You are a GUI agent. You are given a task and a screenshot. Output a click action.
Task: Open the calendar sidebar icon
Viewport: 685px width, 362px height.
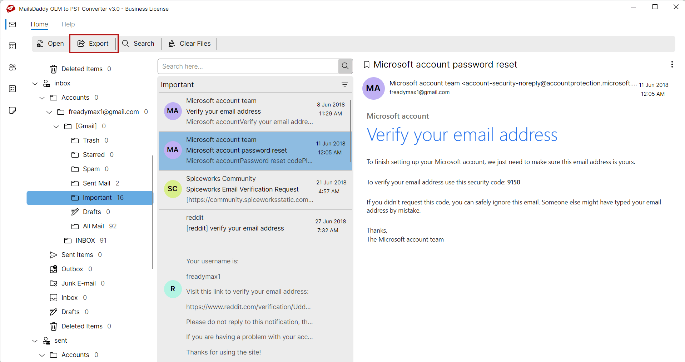click(x=13, y=46)
